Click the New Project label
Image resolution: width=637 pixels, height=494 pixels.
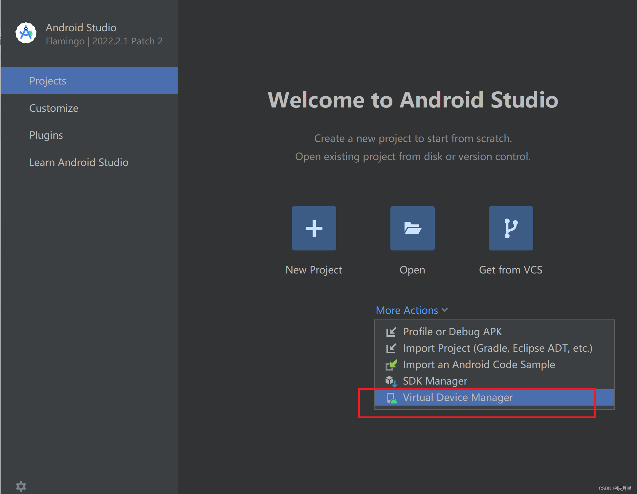(314, 270)
